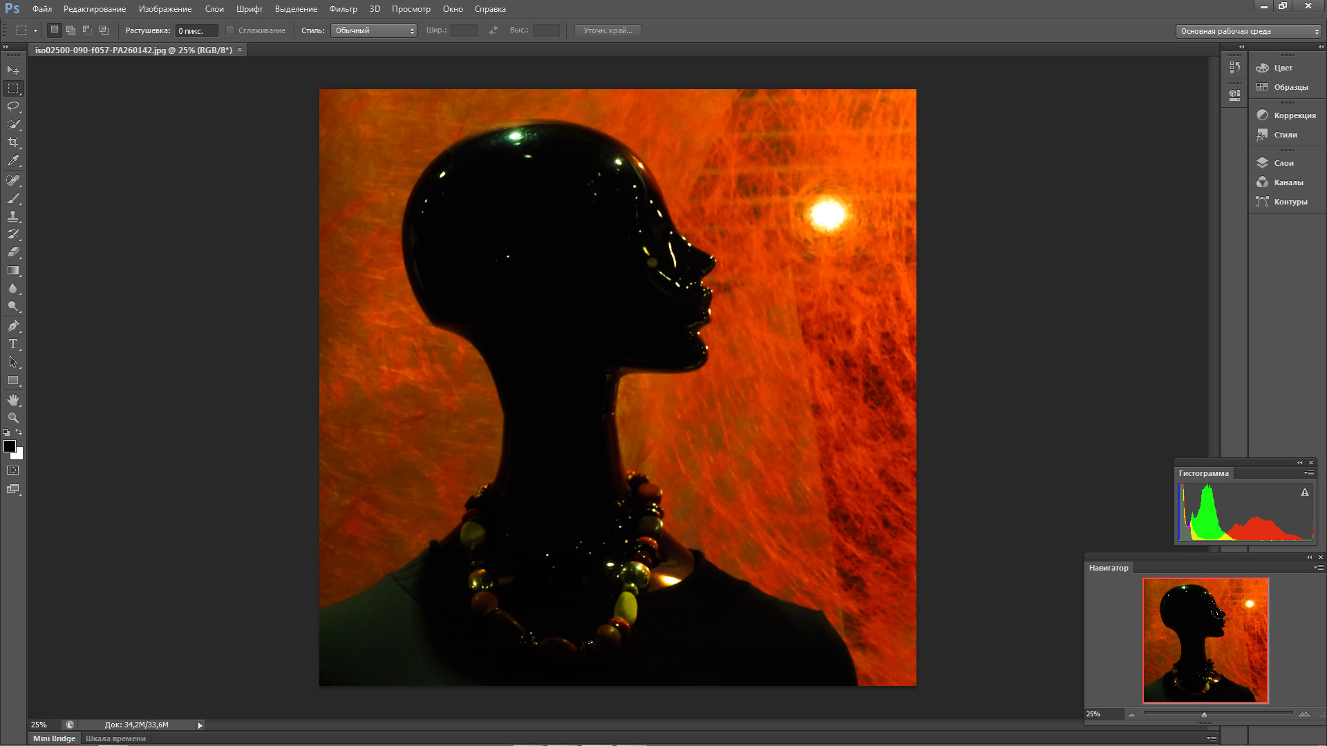Screen dimensions: 1327x746
Task: Select the Clone Stamp tool
Action: pos(13,216)
